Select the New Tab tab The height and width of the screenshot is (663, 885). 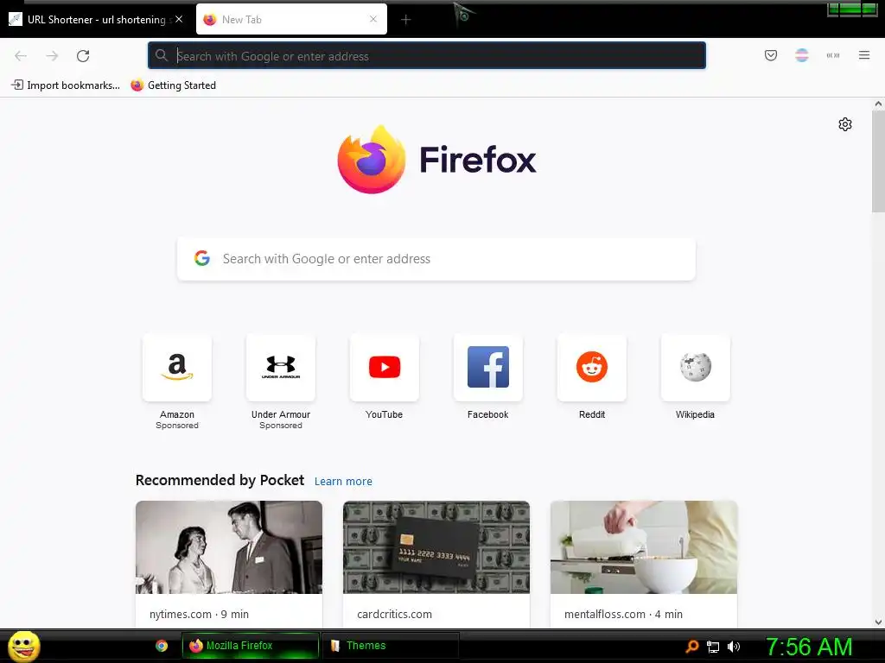[291, 19]
